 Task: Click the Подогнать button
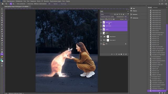55,4
